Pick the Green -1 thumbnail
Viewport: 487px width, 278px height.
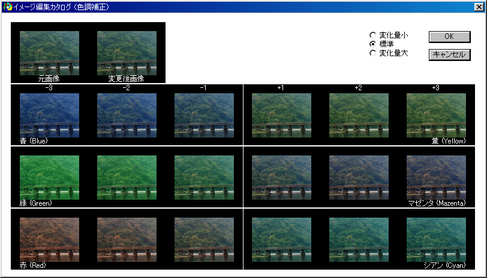coord(204,178)
